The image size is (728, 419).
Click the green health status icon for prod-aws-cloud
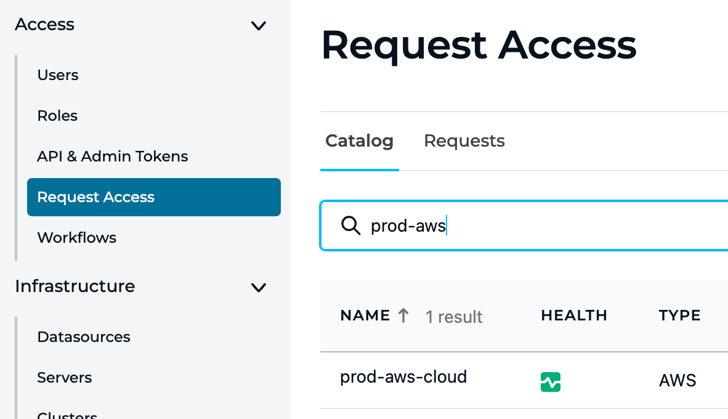coord(550,381)
